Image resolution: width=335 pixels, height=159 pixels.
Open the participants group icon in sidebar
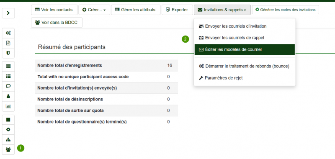tap(8, 150)
